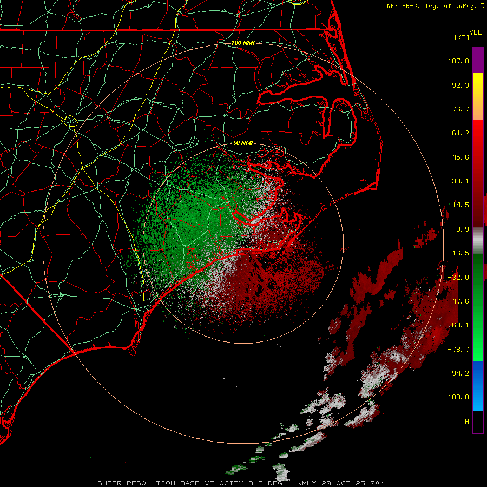Click the 50 NMI range ring label
487x487 pixels.
coord(243,143)
